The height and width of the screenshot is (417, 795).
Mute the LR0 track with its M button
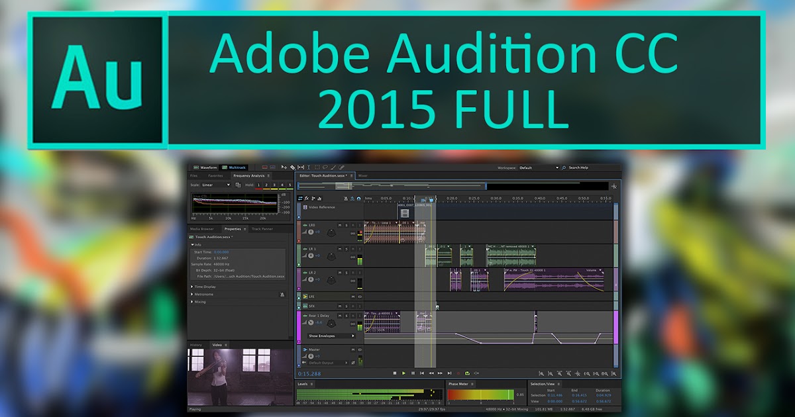(x=339, y=224)
